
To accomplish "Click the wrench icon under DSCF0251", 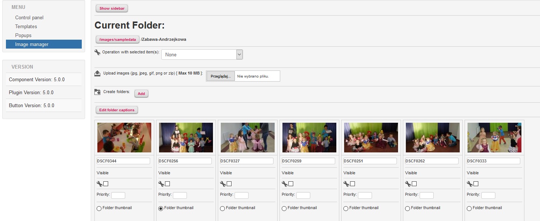I will (x=346, y=184).
